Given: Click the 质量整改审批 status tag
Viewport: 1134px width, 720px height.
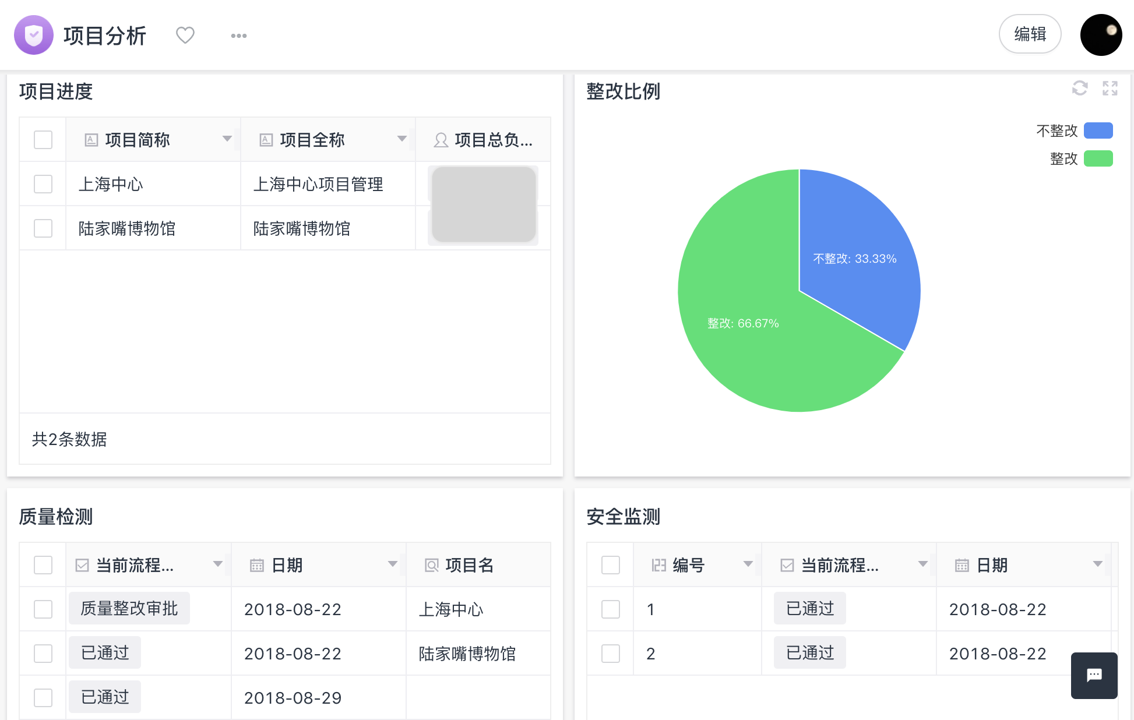Looking at the screenshot, I should (x=129, y=608).
